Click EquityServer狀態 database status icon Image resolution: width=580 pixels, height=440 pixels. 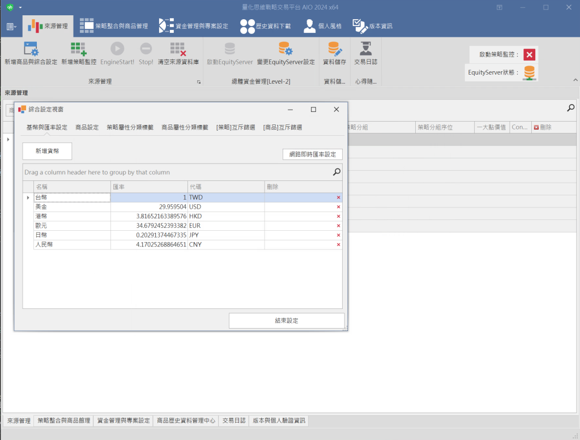[529, 72]
